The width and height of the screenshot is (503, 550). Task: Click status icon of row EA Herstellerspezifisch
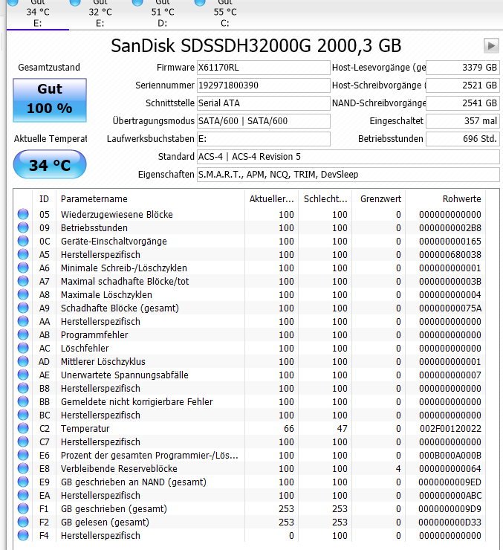point(23,495)
